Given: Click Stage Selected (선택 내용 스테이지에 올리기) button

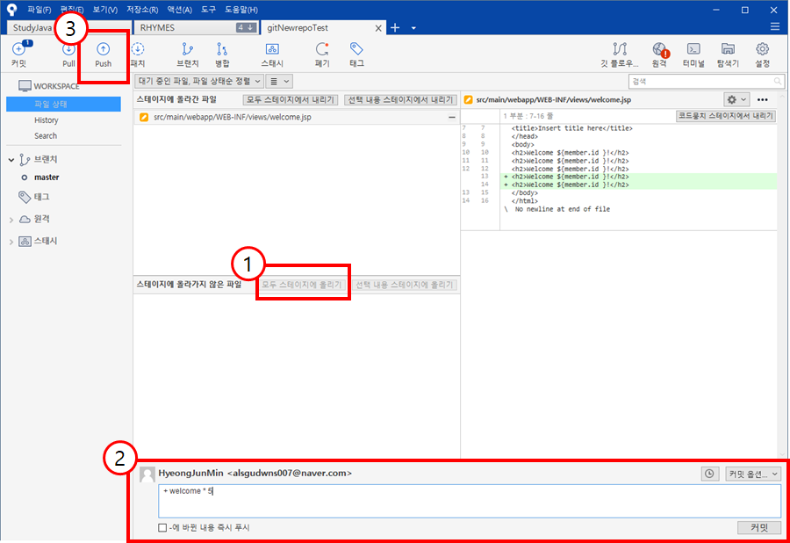Looking at the screenshot, I should [404, 285].
